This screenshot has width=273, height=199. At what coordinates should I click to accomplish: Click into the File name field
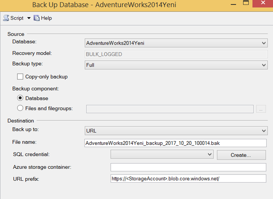pos(176,143)
